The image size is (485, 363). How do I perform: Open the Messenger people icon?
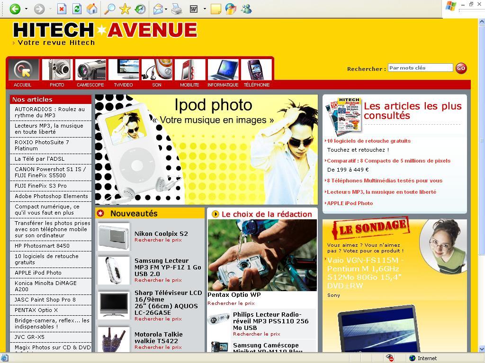(246, 9)
